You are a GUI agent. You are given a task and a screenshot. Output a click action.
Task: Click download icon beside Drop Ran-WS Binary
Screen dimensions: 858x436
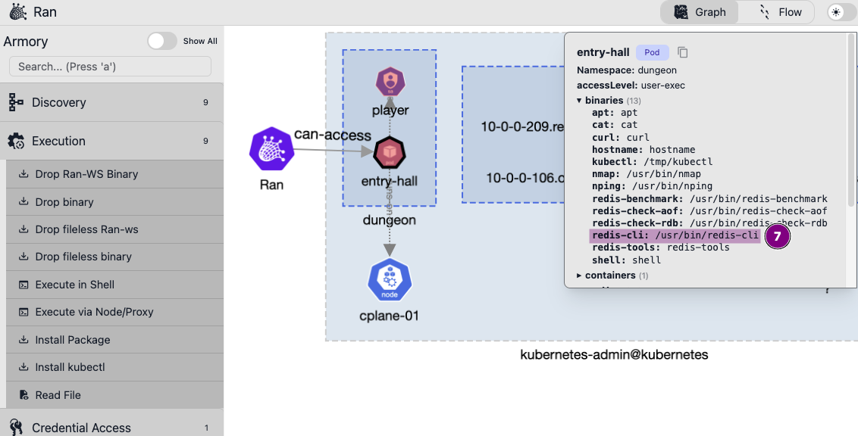23,174
